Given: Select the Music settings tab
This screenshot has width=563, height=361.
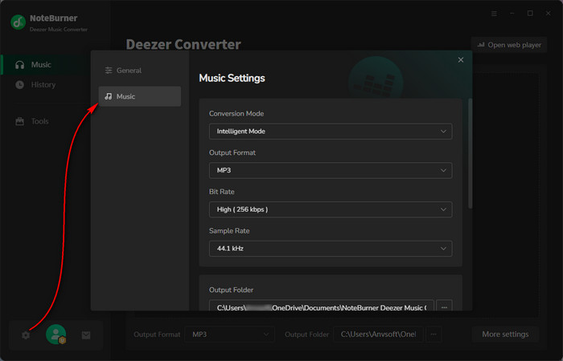Looking at the screenshot, I should pos(140,96).
